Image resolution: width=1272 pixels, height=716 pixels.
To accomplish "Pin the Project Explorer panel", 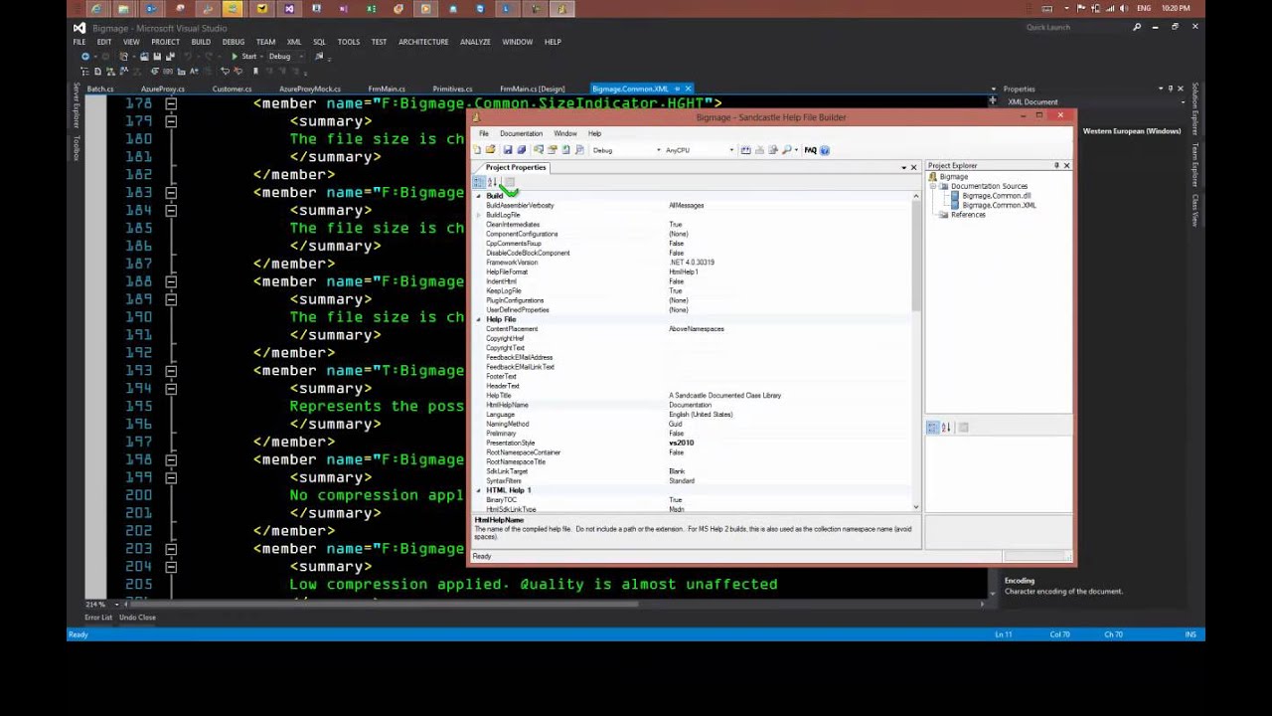I will [1056, 165].
